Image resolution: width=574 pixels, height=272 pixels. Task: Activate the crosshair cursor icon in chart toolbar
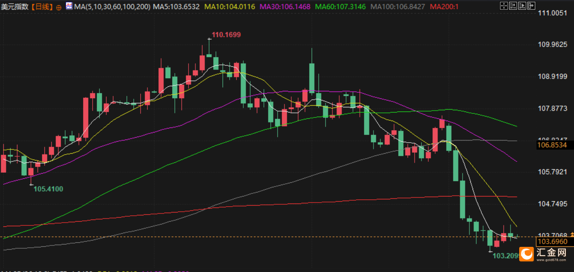pos(504,6)
